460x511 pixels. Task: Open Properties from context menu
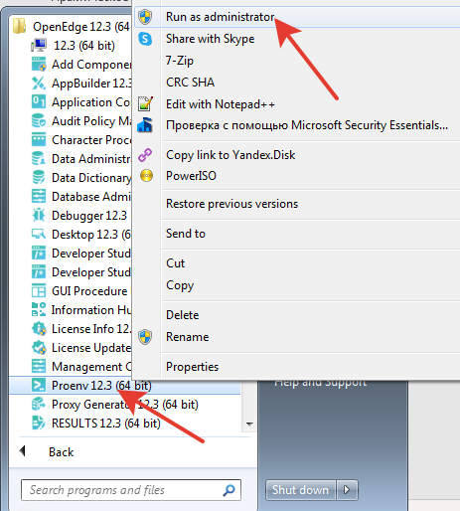point(192,367)
